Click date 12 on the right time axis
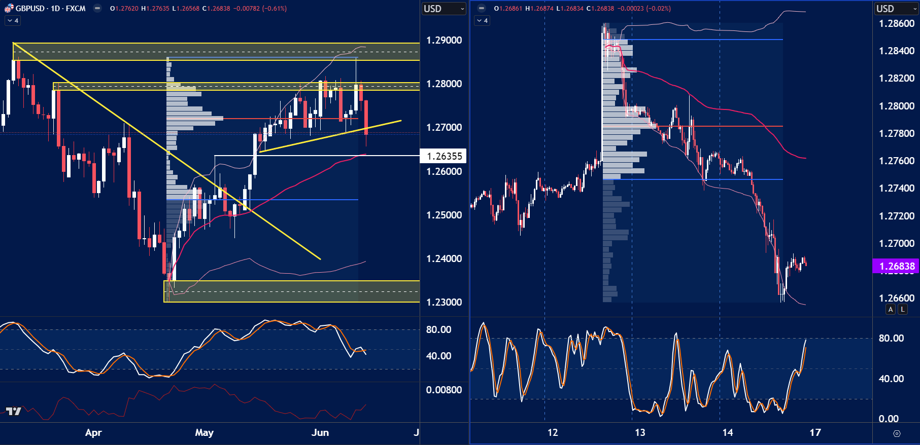 tap(553, 433)
